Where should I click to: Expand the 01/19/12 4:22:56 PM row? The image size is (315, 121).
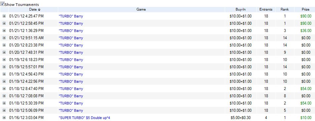4,81
